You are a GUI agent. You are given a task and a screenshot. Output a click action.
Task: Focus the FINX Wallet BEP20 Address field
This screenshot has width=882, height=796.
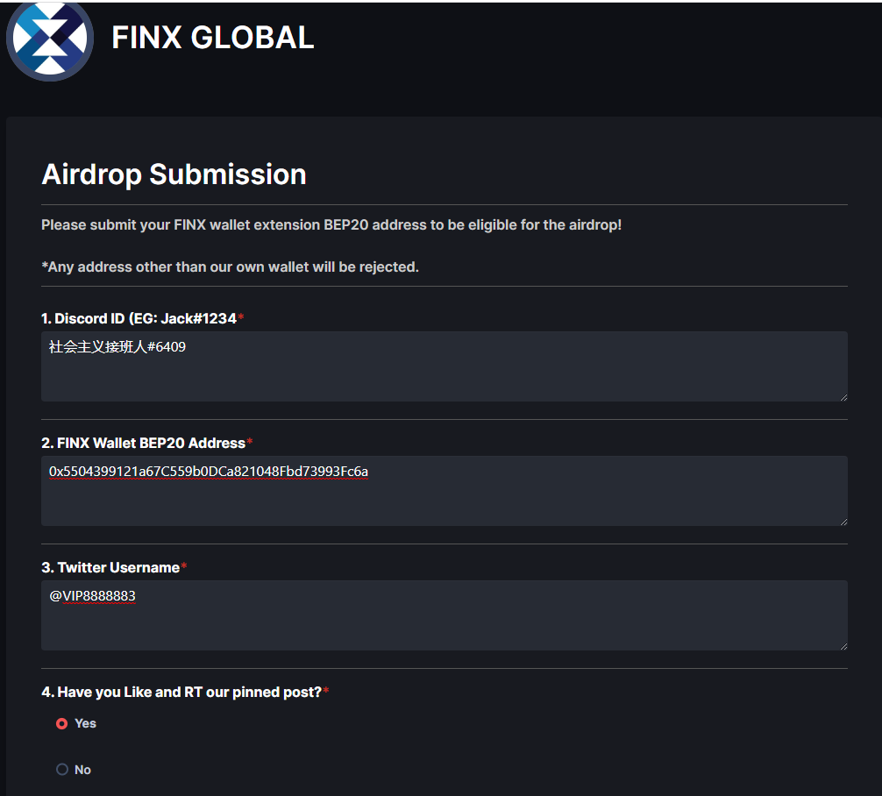444,491
